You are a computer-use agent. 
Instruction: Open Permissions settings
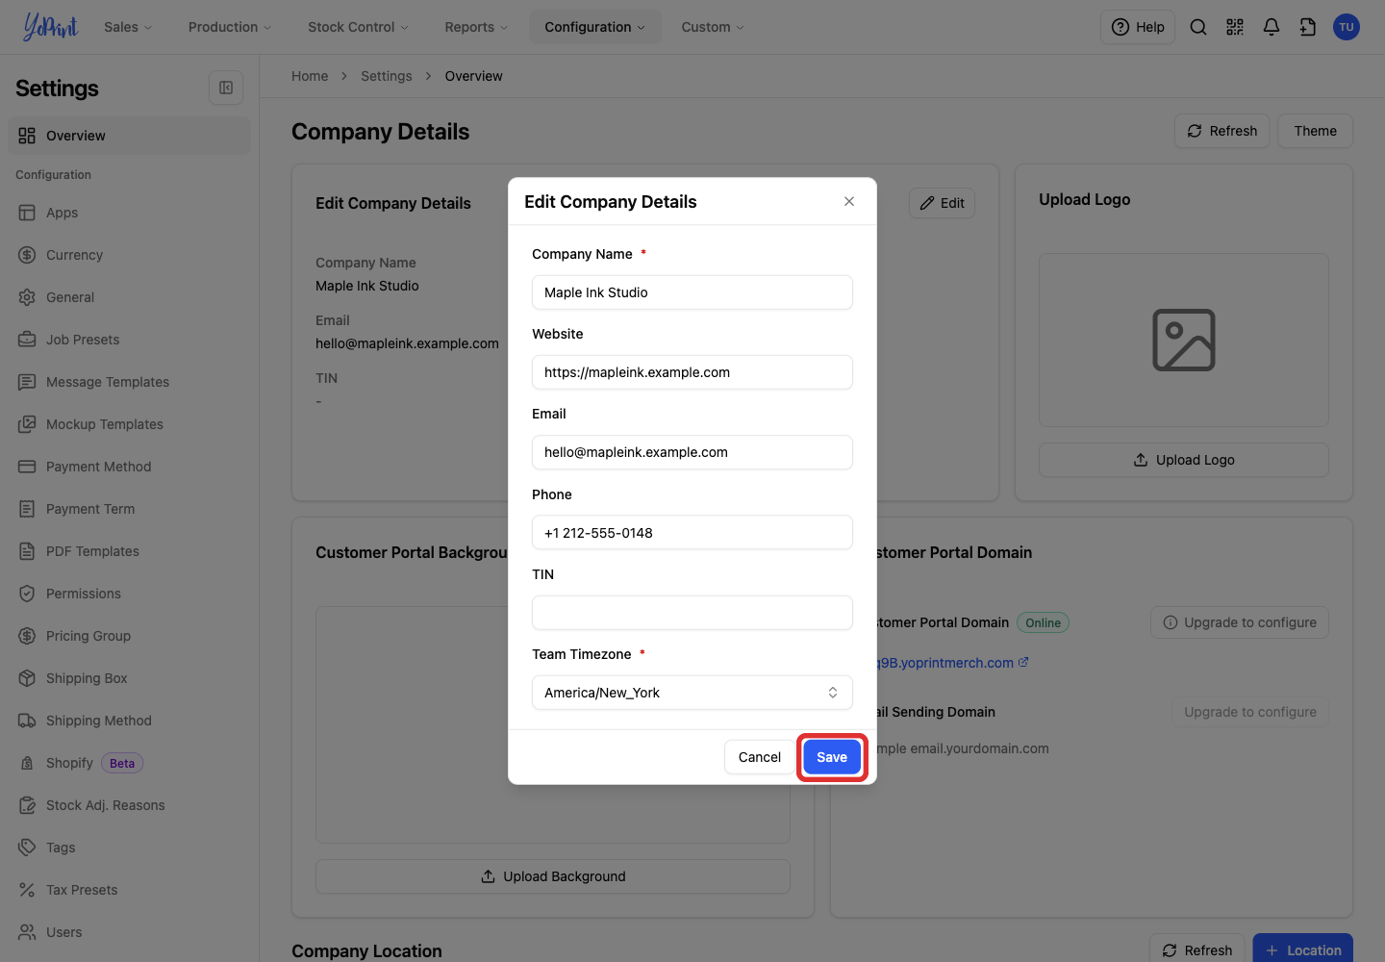[x=129, y=594]
